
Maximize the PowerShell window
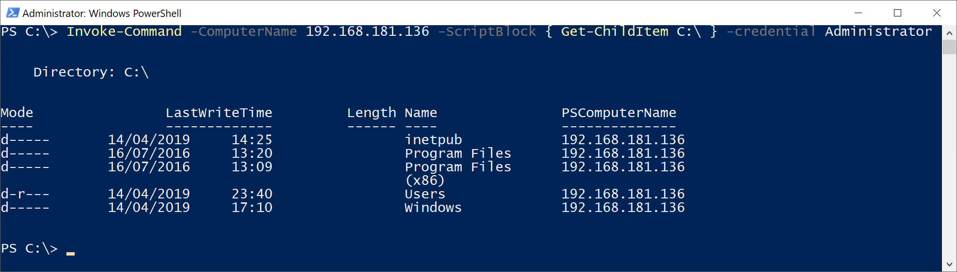pyautogui.click(x=897, y=13)
